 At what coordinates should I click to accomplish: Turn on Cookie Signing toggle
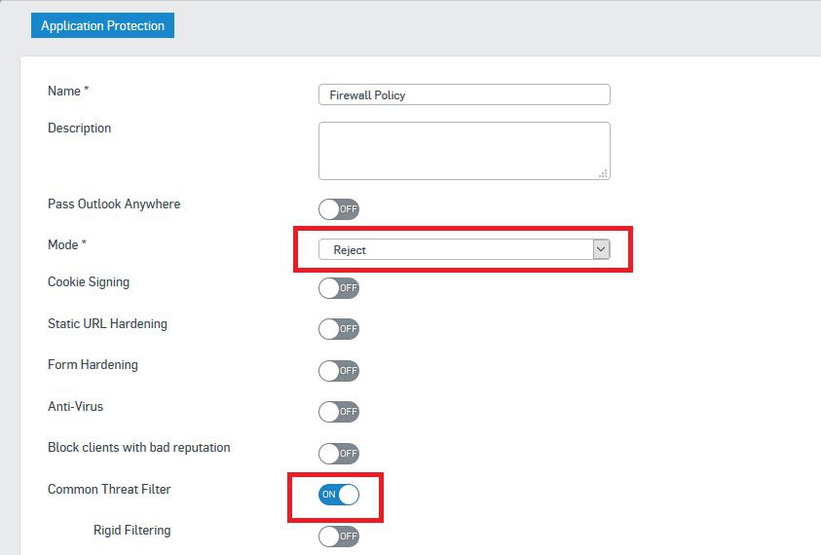pyautogui.click(x=339, y=288)
